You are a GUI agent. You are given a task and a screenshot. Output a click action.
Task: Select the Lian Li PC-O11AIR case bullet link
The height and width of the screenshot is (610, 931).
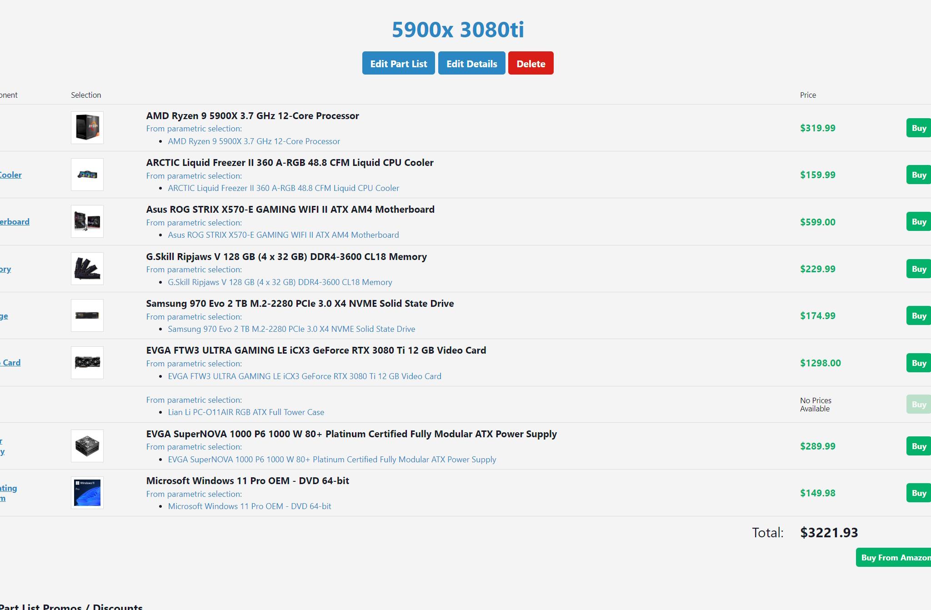click(246, 412)
